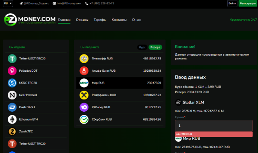Click the email envelope icon
The height and width of the screenshot is (153, 258).
54,3
